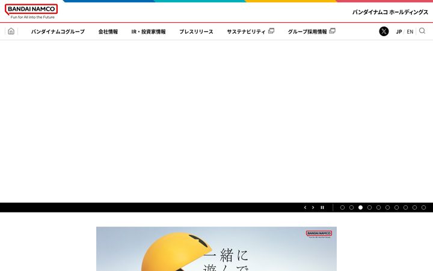The width and height of the screenshot is (433, 271).
Task: Click the Bandai Namco logo in header
Action: pyautogui.click(x=31, y=11)
